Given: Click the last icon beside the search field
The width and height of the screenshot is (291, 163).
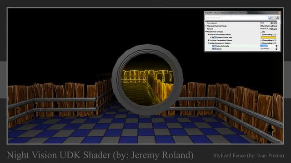Looking at the screenshot, I should (x=277, y=18).
